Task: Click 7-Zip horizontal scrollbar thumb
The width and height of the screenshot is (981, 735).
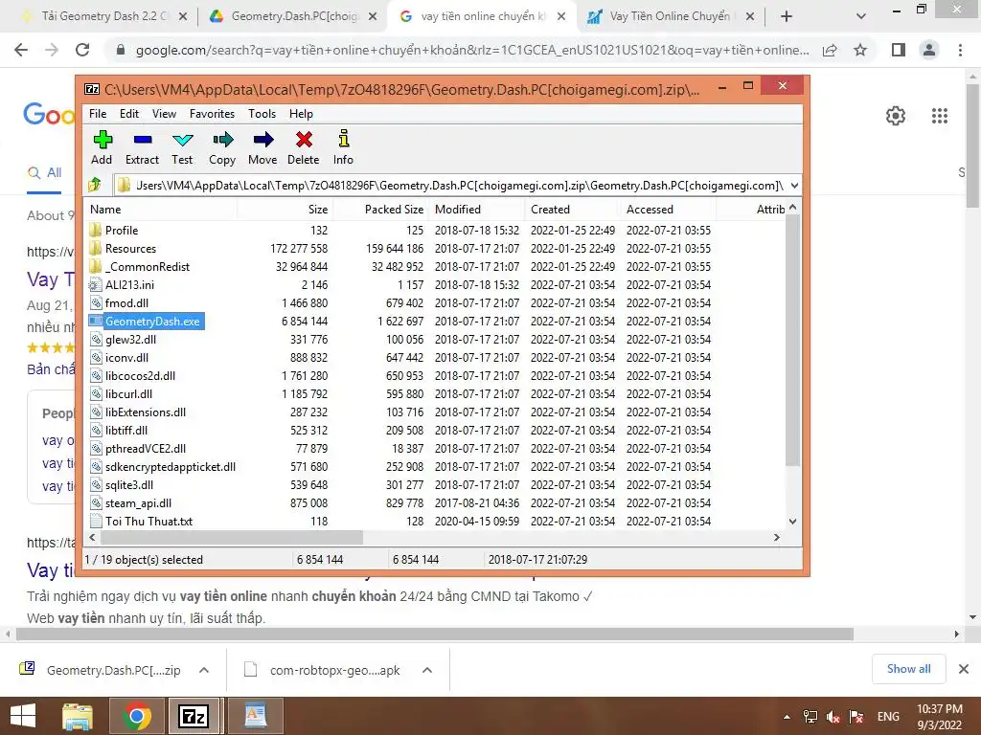Action: click(231, 538)
